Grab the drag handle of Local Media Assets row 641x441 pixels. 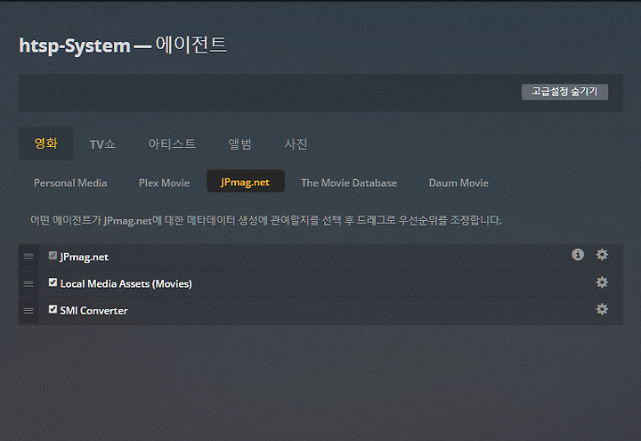pyautogui.click(x=28, y=284)
